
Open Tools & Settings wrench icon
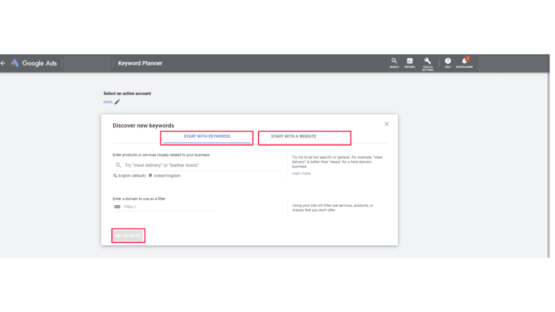click(x=428, y=62)
